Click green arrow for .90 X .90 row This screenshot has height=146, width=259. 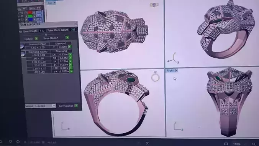point(70,58)
